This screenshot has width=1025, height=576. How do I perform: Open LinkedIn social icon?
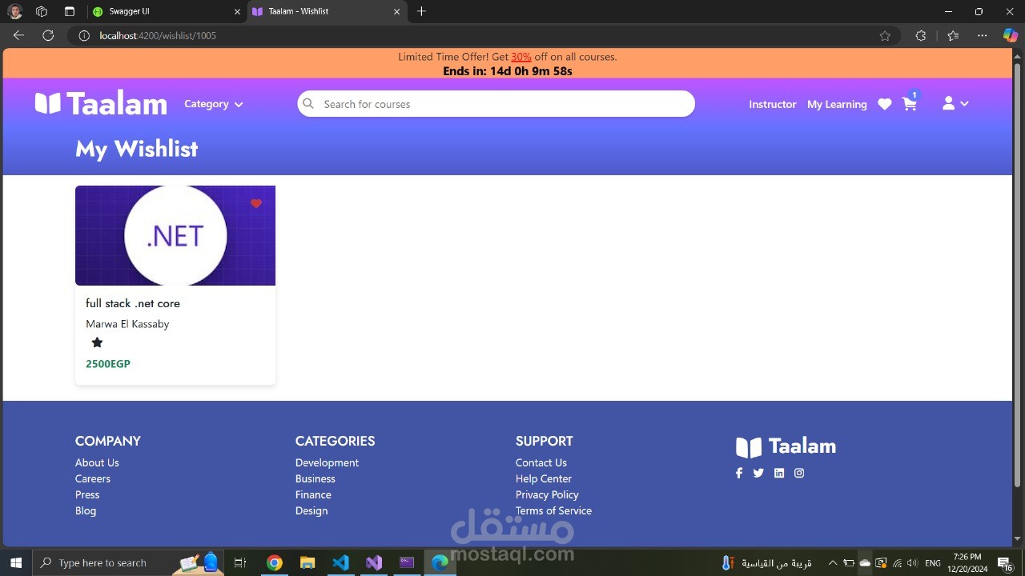[x=779, y=473]
